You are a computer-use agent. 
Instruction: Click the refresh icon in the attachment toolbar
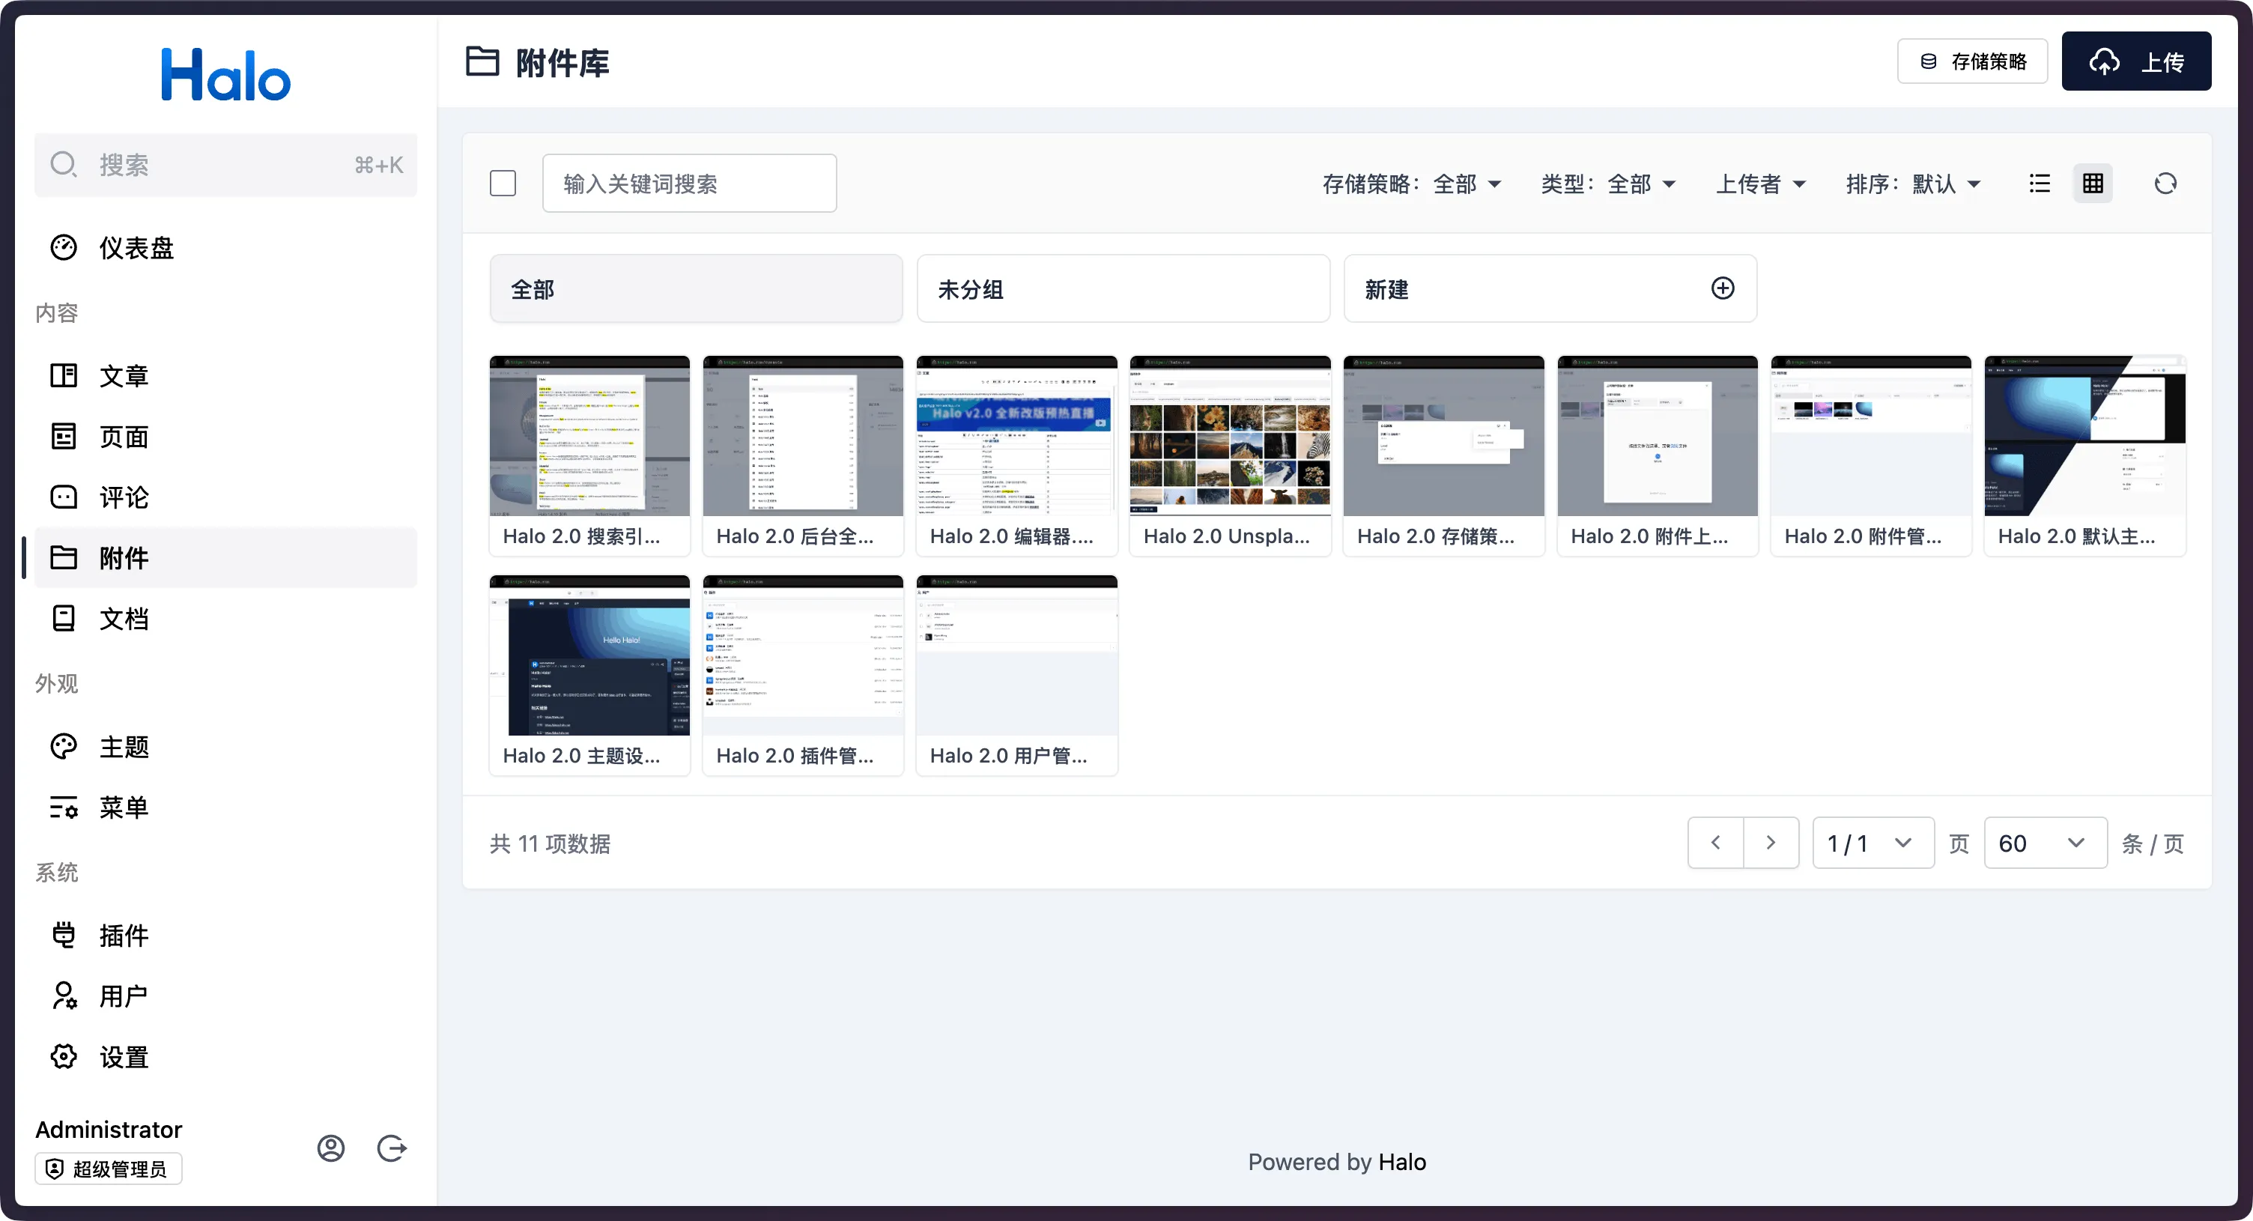(x=2165, y=184)
